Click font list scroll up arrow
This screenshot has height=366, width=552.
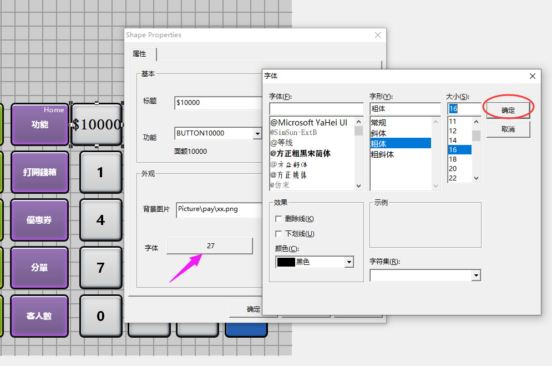tap(359, 122)
